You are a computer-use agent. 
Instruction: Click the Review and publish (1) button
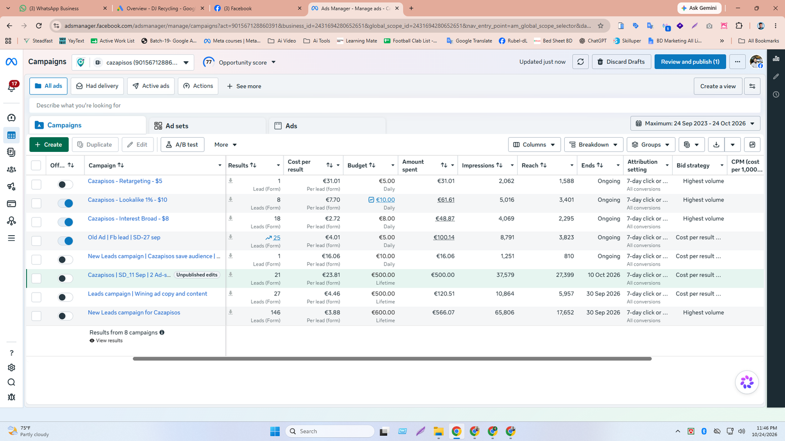point(690,62)
